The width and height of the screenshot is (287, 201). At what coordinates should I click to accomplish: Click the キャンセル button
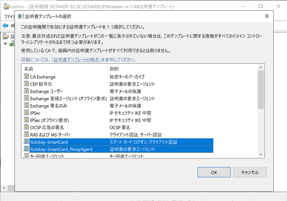click(250, 172)
